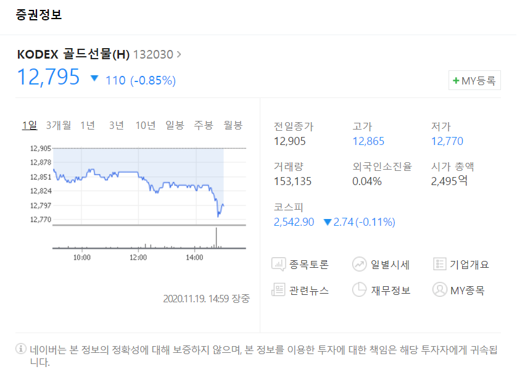517x372 pixels.
Task: Click the 10:00 time axis label
Action: (x=82, y=257)
